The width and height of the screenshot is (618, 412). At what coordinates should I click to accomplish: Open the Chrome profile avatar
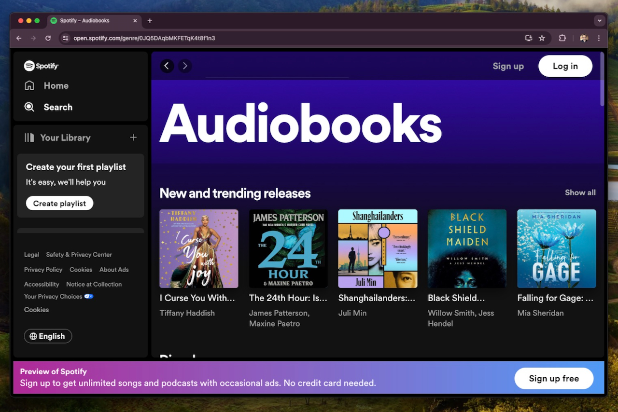[x=584, y=38]
